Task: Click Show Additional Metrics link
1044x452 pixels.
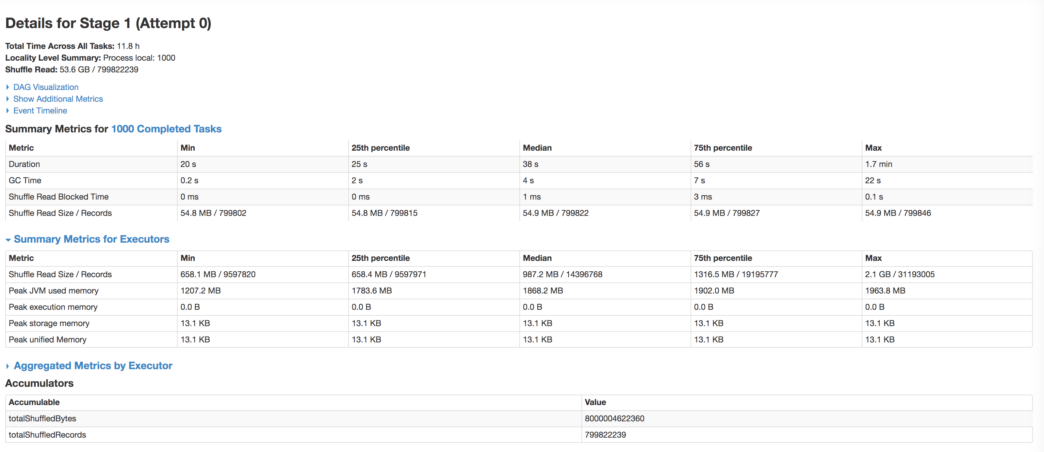Action: [58, 99]
